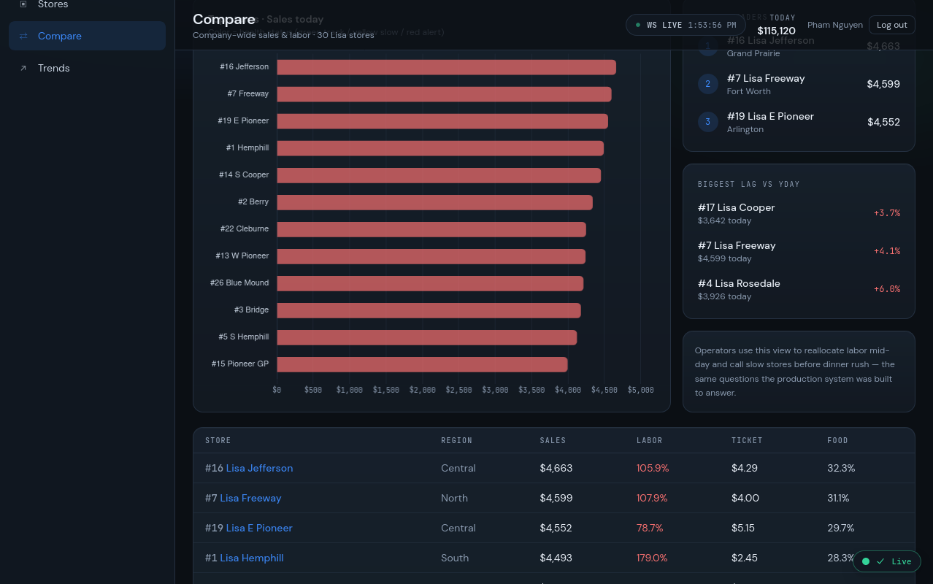Open the Lisa Jefferson store link
This screenshot has height=584, width=933.
point(259,468)
